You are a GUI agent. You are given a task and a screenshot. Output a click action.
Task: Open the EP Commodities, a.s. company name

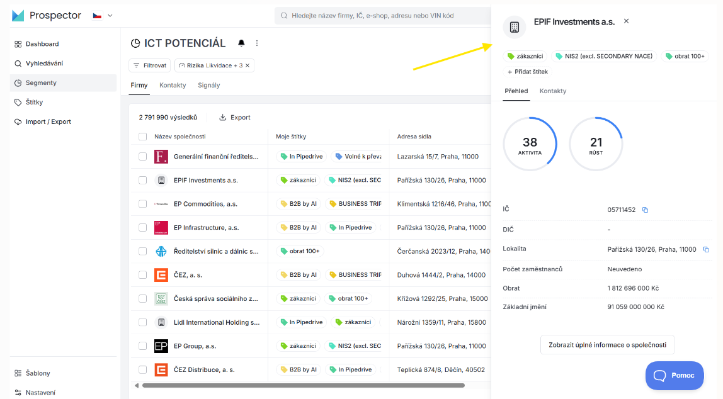click(206, 204)
